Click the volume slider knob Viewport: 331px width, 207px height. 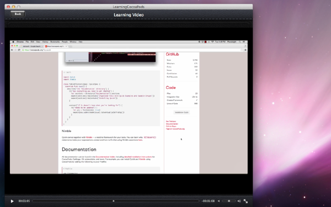pos(229,201)
